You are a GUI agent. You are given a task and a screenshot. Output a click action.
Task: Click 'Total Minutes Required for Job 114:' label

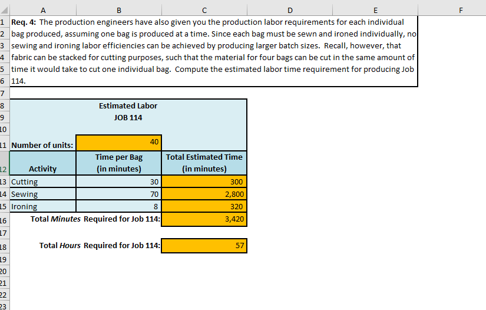click(95, 219)
